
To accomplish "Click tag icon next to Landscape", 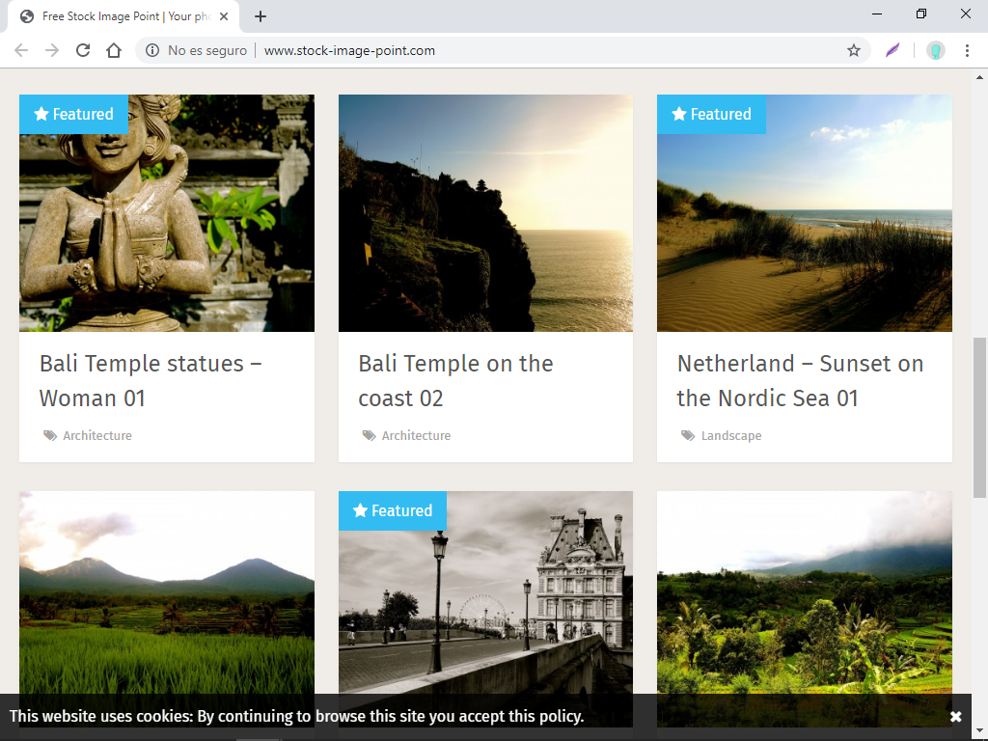I will pyautogui.click(x=687, y=435).
